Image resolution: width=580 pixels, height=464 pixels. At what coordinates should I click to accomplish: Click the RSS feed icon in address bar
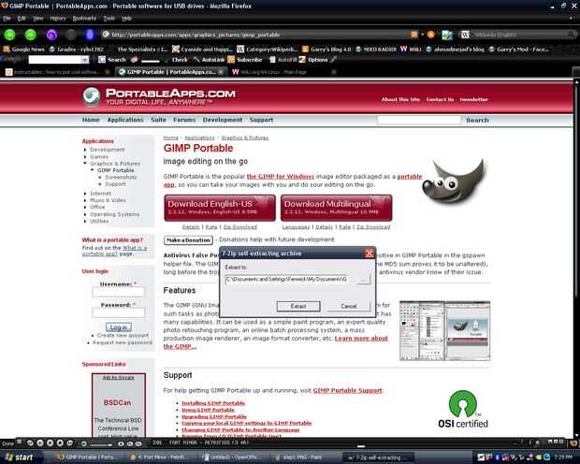click(414, 35)
